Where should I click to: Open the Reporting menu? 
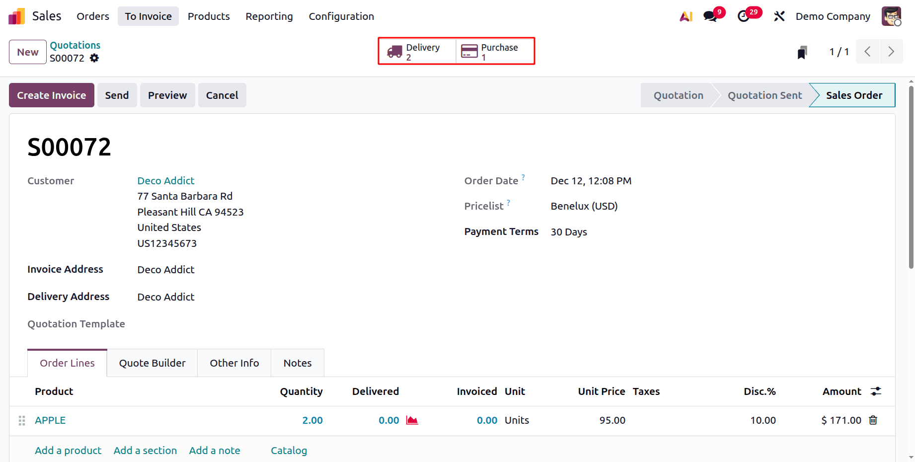[x=269, y=16]
